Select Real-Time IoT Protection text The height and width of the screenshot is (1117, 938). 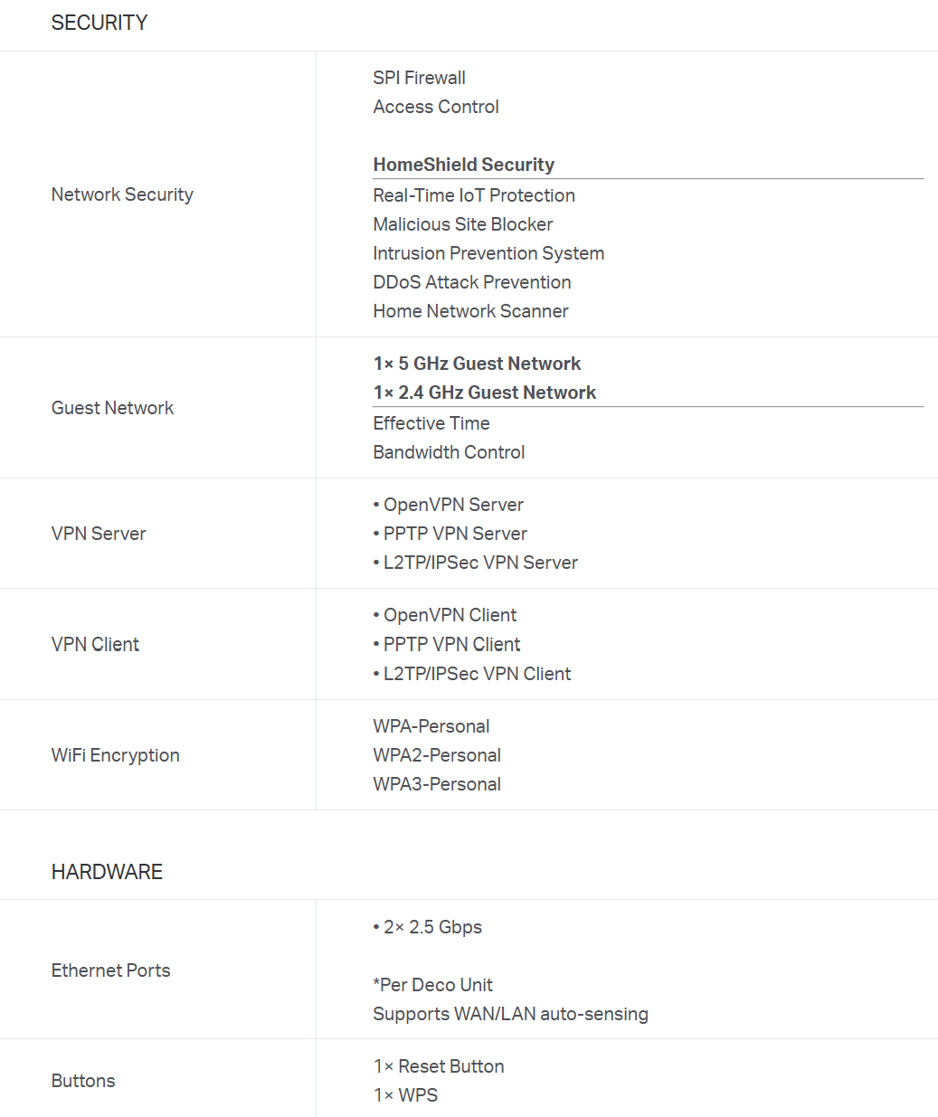click(474, 195)
